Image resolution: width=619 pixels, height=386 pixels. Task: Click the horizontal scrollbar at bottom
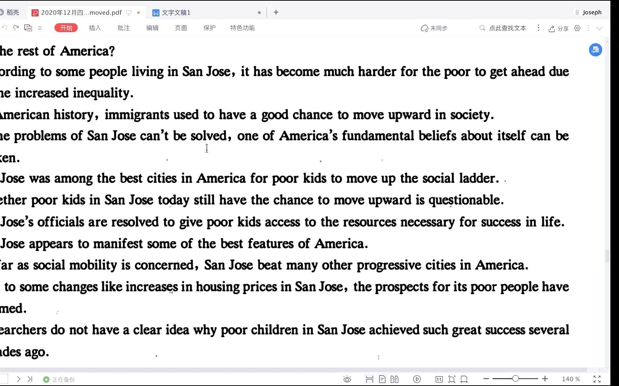[x=293, y=370]
